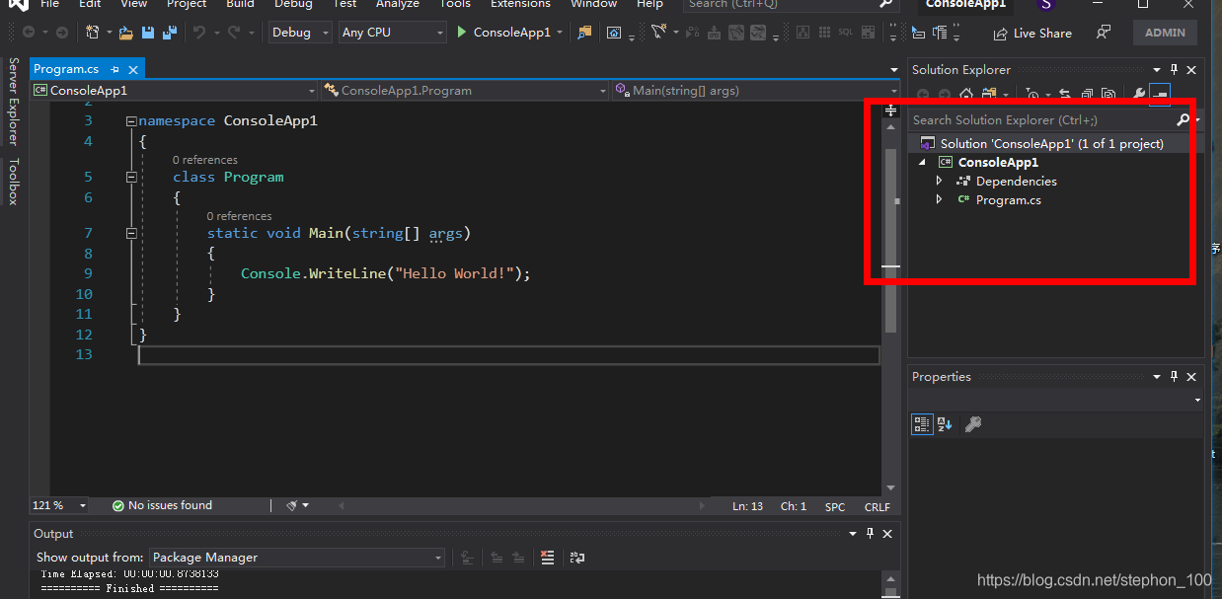Click the Undo arrow icon
Viewport: 1222px width, 599px height.
click(x=199, y=33)
